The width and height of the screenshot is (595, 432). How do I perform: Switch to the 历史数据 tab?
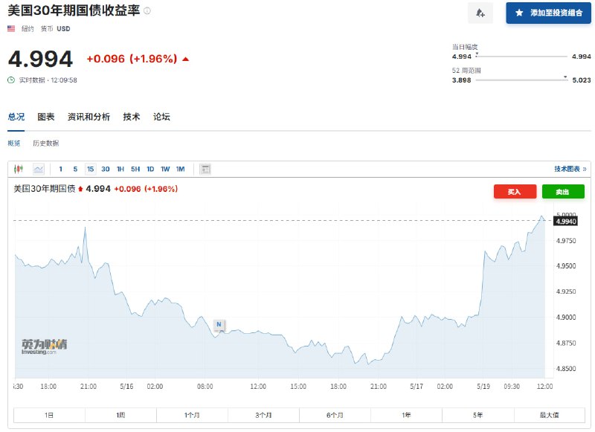(45, 143)
